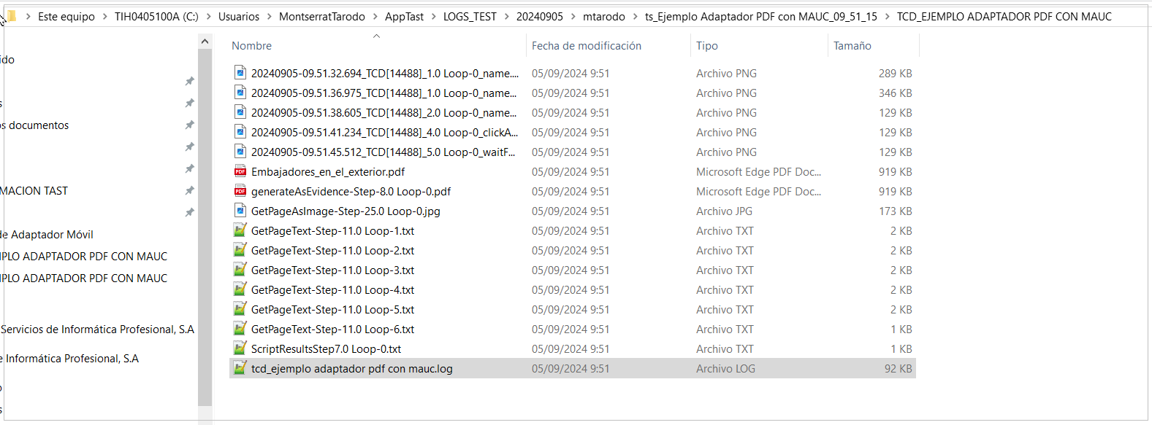The height and width of the screenshot is (425, 1152).
Task: Click the PDF icon of Embajadores_en_el_exterior.pdf
Action: pos(240,172)
